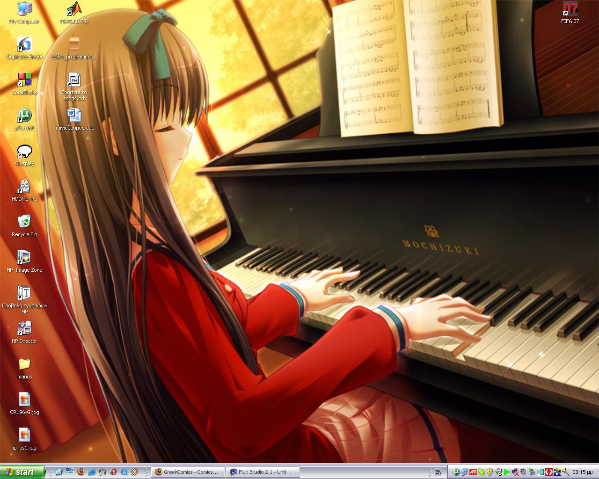
Task: Click the green play arrow tray icon
Action: [507, 472]
